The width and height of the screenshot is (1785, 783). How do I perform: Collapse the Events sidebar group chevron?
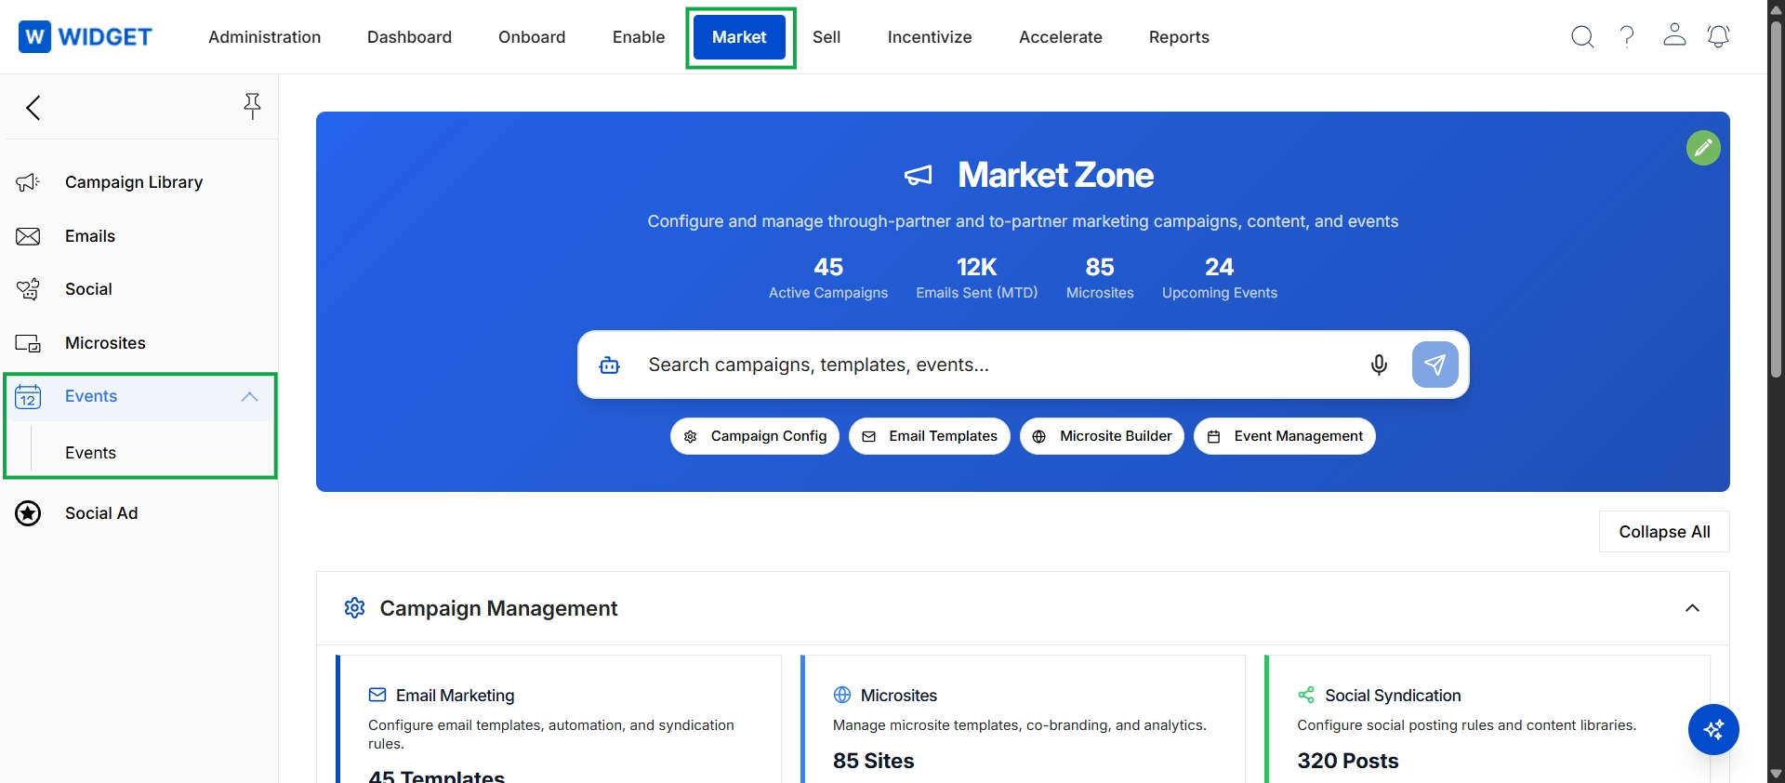click(249, 397)
